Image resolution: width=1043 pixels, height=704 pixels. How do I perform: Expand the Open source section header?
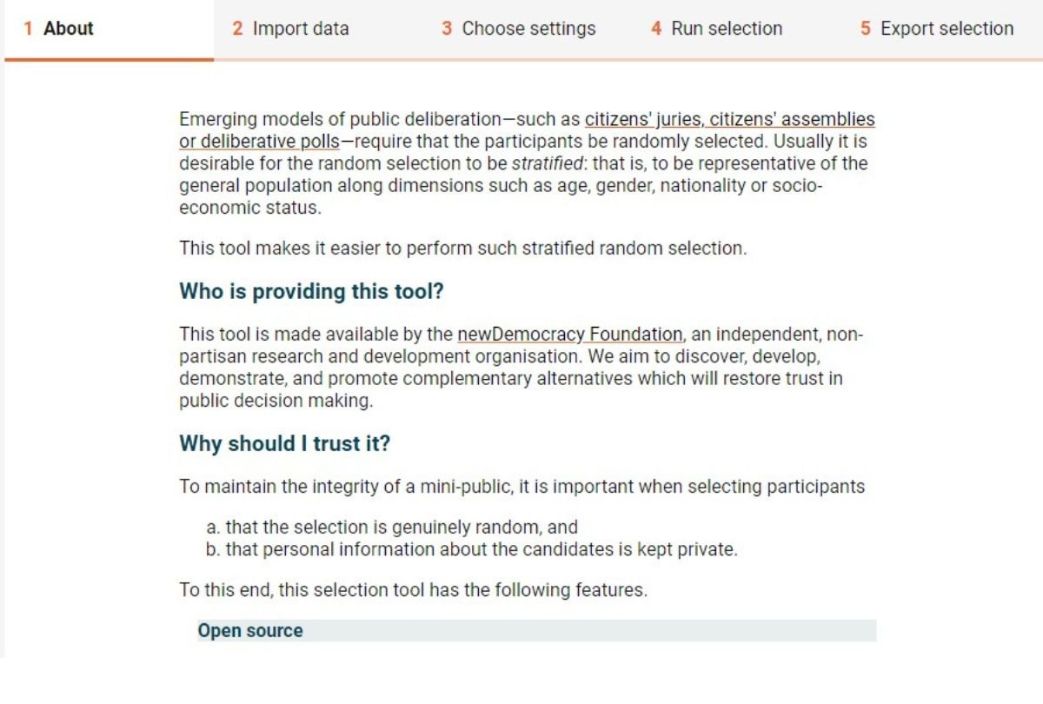[536, 631]
